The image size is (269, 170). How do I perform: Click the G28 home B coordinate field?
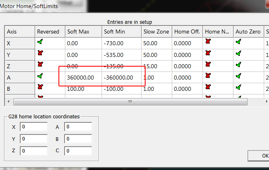click(x=78, y=139)
